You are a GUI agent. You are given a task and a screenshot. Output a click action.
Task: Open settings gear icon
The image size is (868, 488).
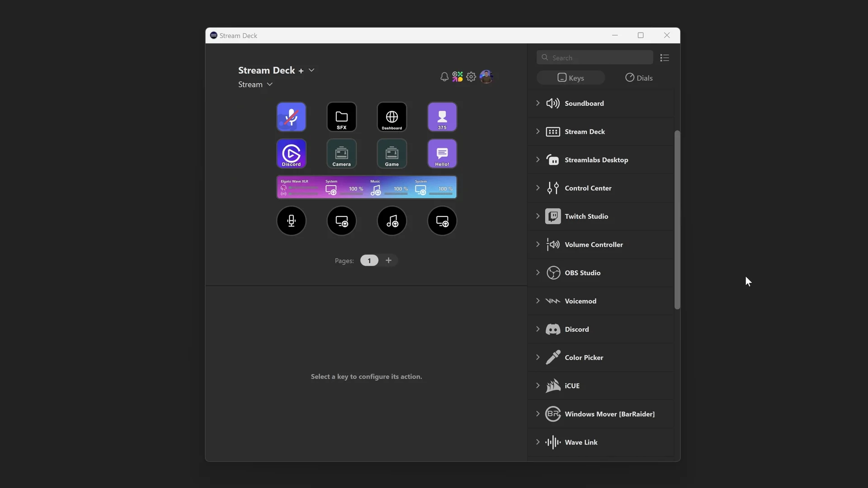coord(471,77)
